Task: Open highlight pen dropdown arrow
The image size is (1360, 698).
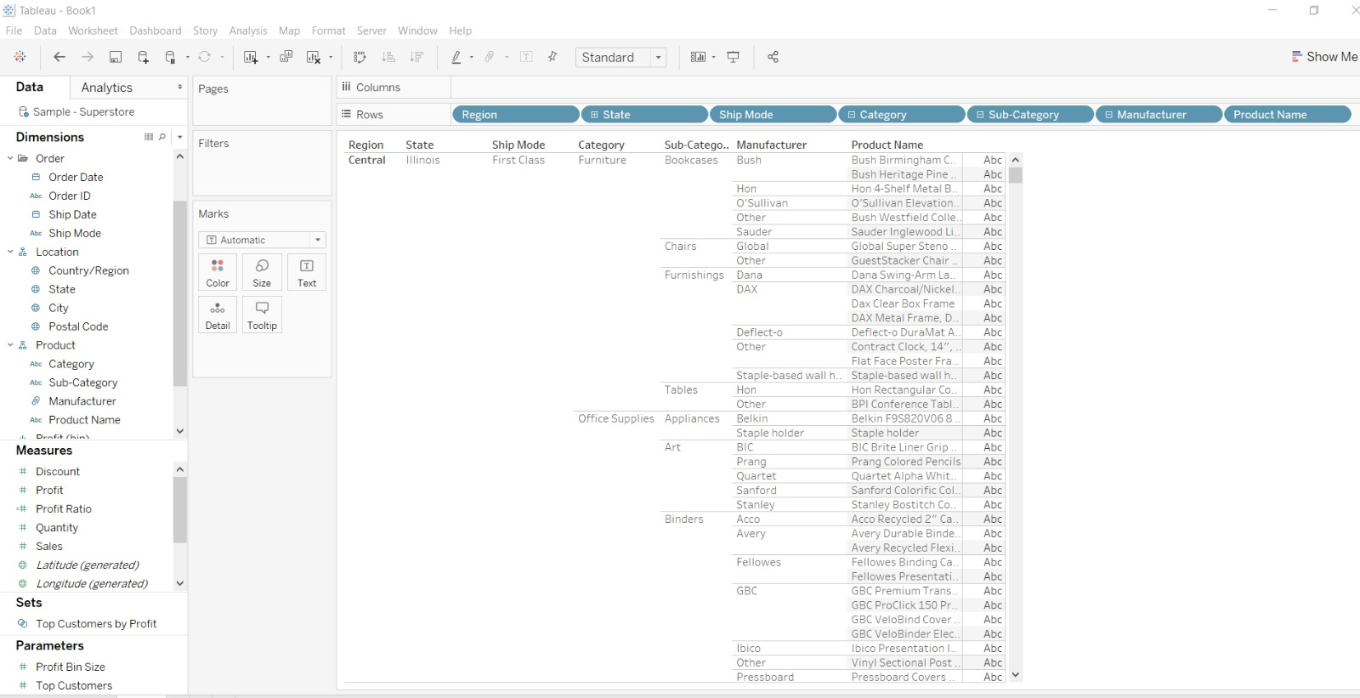Action: click(x=472, y=57)
